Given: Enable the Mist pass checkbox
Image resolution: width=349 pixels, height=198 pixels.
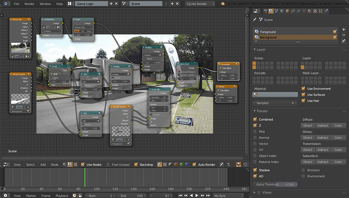Looking at the screenshot, I should 255,131.
